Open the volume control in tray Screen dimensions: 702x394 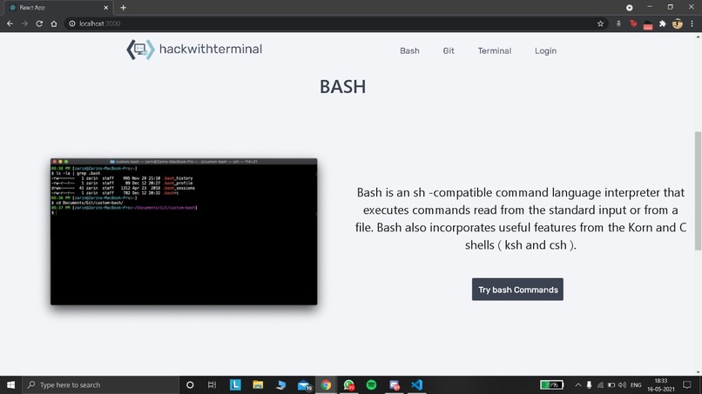(623, 385)
